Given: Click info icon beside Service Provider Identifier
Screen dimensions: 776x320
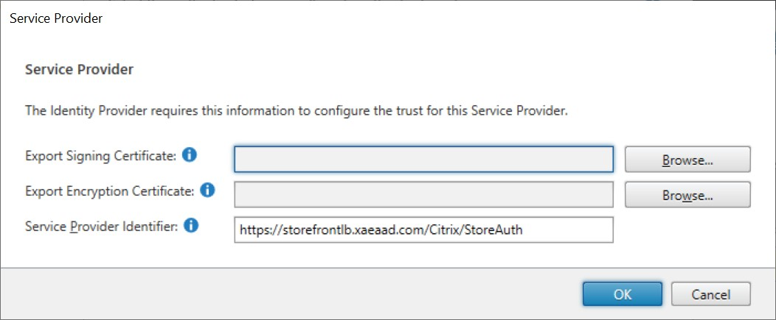Looking at the screenshot, I should (191, 226).
